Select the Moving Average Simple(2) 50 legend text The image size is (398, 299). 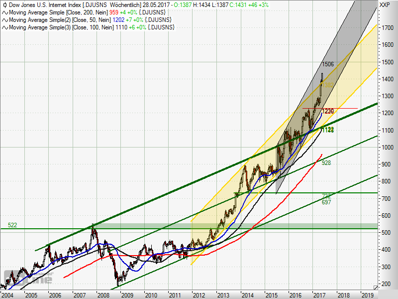60,20
